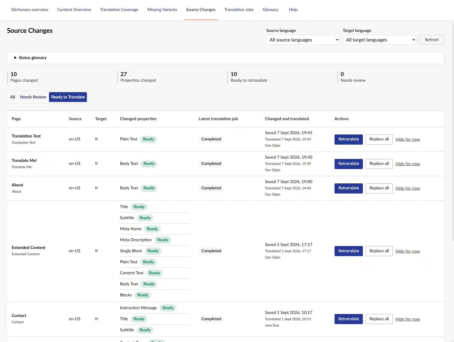This screenshot has width=454, height=342.
Task: Click the 27 Properties changed stat
Action: [x=138, y=77]
